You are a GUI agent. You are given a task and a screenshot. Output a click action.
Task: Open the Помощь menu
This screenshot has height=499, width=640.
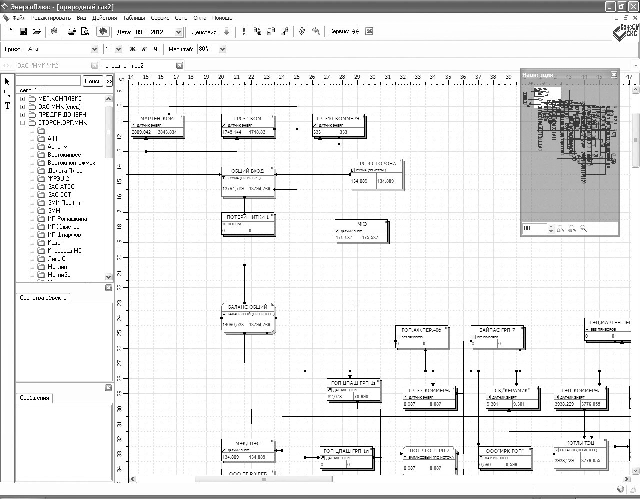[x=222, y=18]
